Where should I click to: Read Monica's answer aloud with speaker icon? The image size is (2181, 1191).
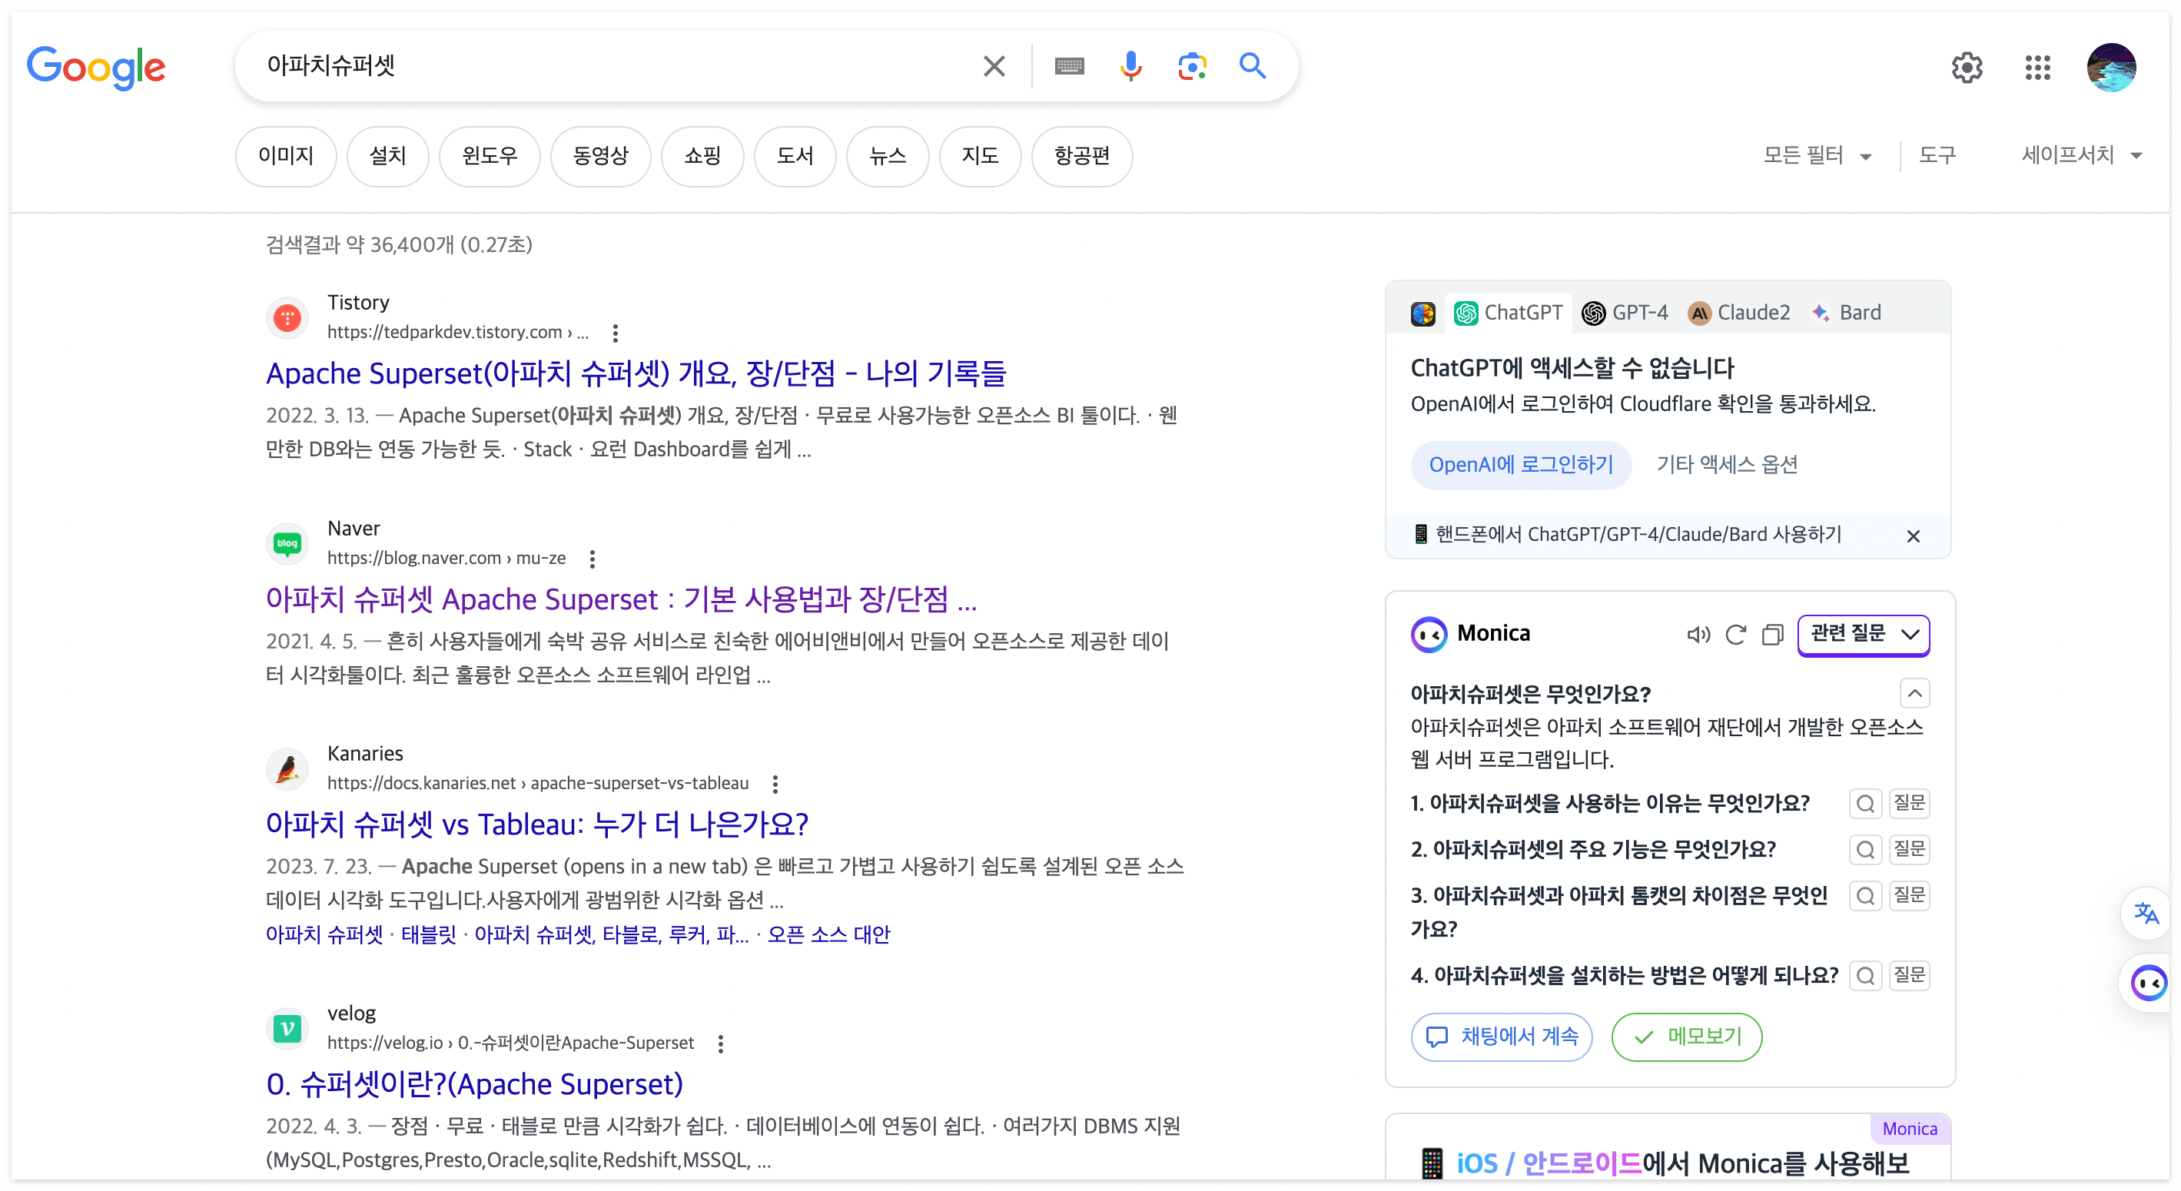(x=1698, y=634)
